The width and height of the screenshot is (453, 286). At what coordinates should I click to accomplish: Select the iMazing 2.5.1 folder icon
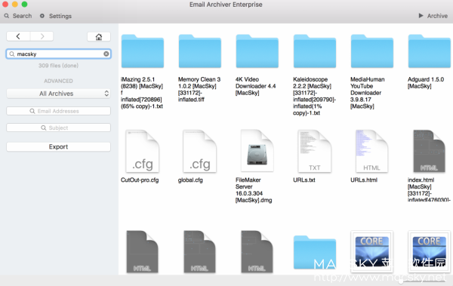143,51
